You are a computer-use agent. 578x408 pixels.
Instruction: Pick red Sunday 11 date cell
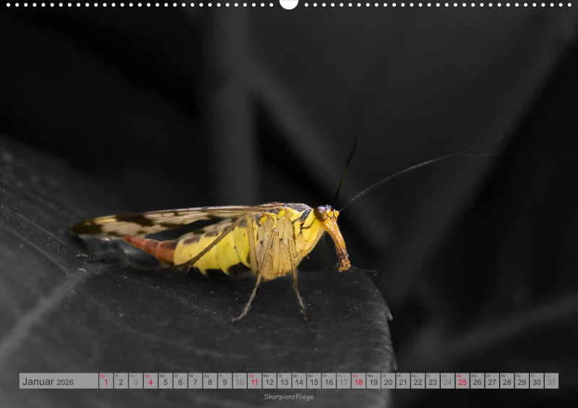(x=254, y=381)
